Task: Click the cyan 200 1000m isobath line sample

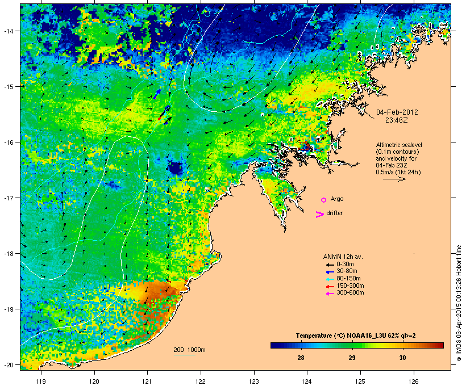Action: [x=185, y=355]
